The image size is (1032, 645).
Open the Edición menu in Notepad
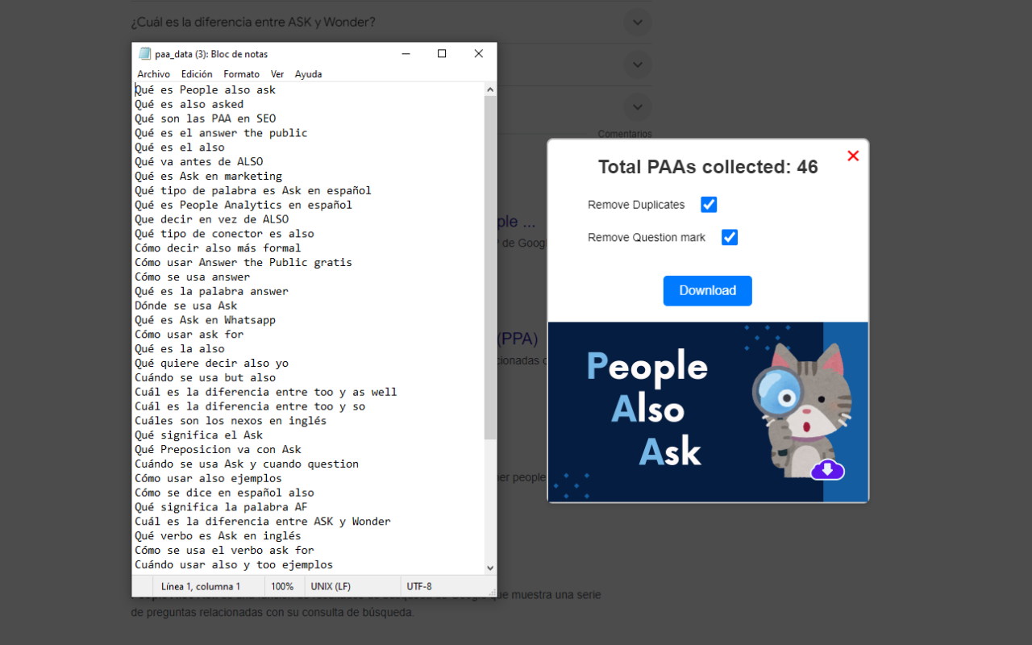[197, 74]
